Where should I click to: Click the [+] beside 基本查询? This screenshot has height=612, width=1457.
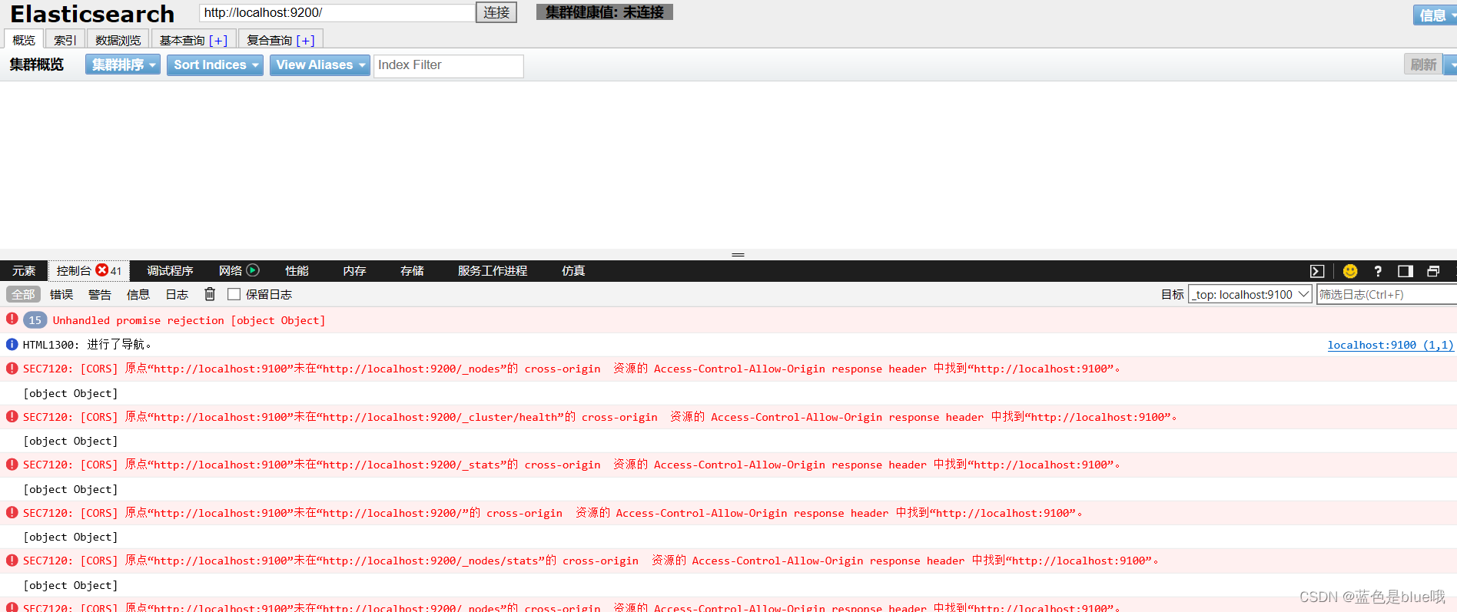tap(218, 41)
